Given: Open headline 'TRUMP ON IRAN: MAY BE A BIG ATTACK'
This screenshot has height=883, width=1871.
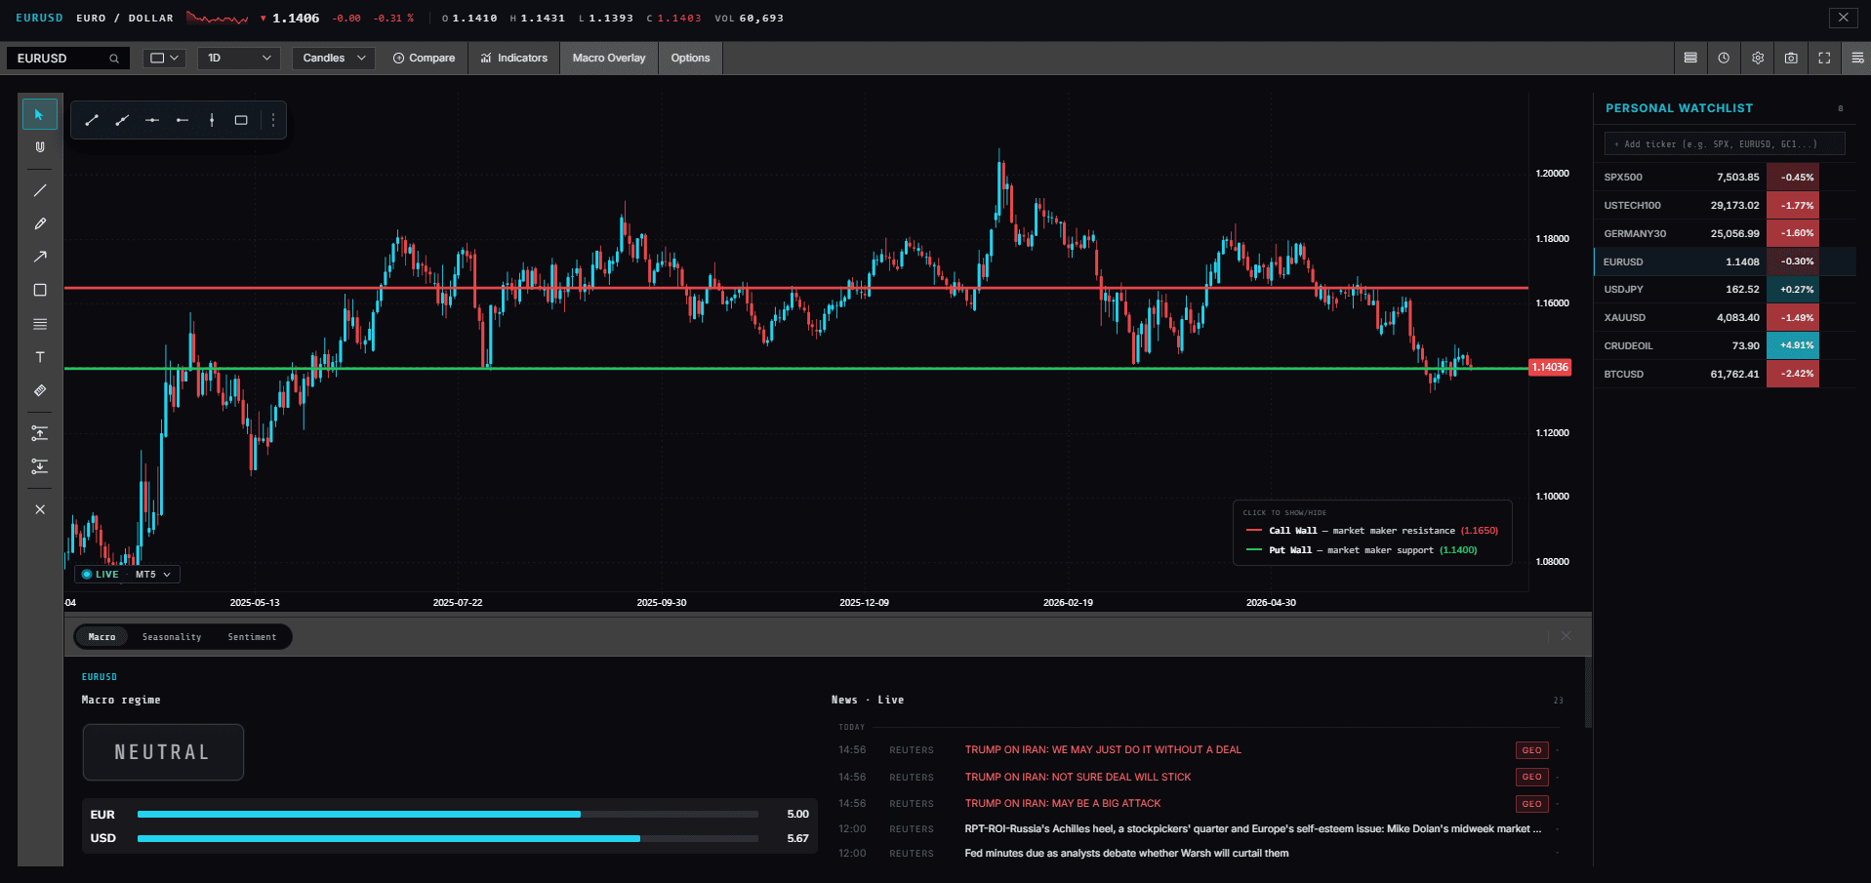Looking at the screenshot, I should (x=1063, y=804).
